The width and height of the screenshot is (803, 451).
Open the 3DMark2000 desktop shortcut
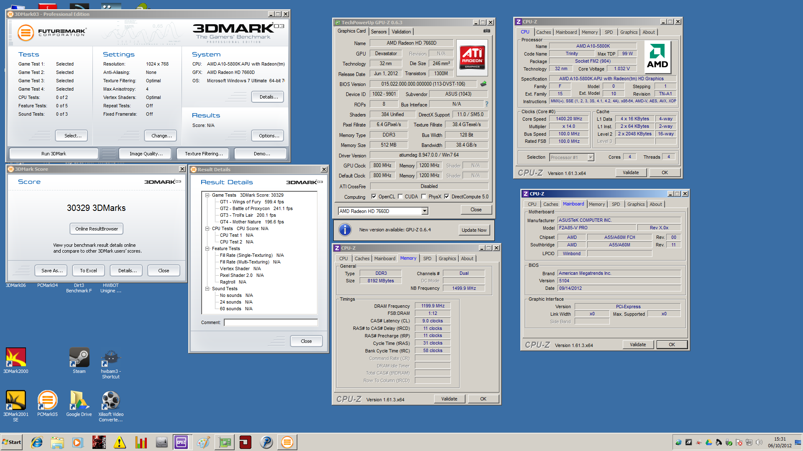click(x=16, y=360)
